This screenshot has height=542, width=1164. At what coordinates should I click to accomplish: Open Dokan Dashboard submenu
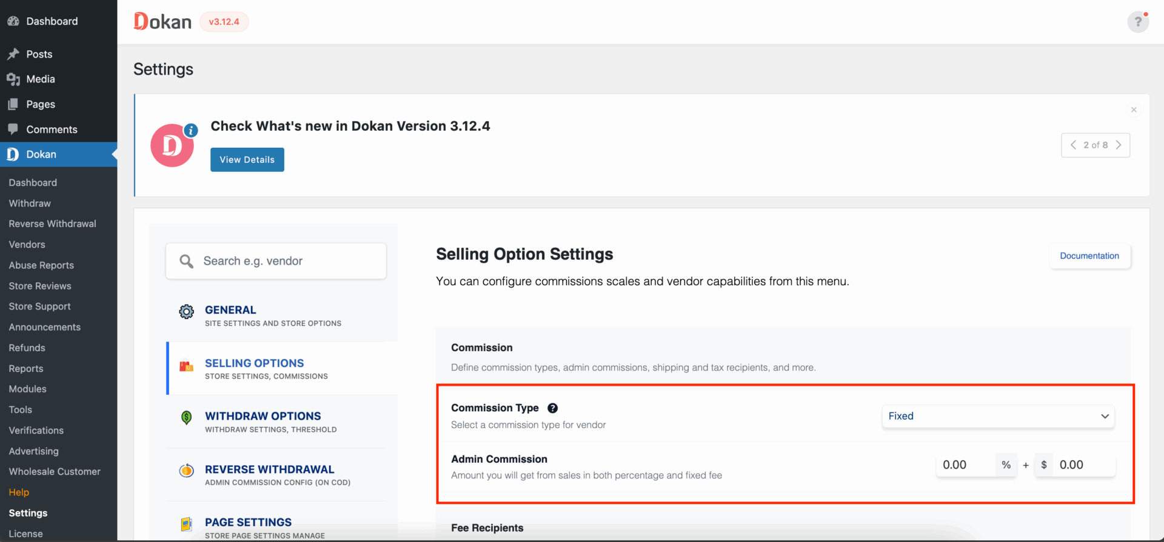point(33,183)
